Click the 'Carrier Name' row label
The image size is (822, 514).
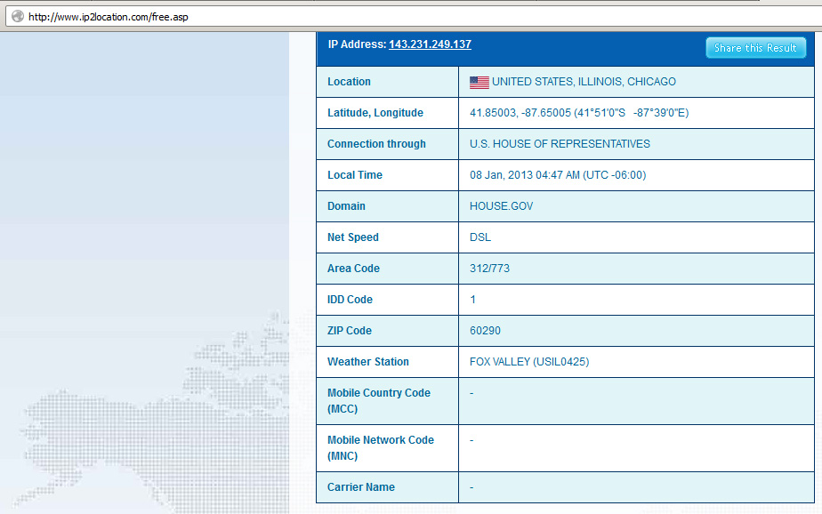(x=361, y=486)
